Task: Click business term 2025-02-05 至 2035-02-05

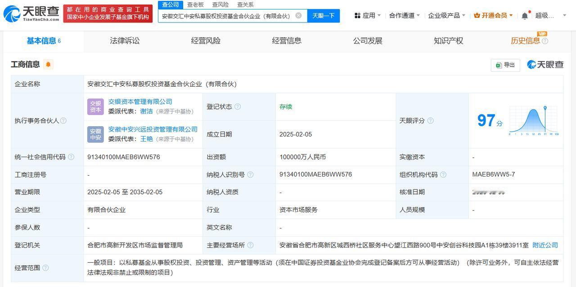Action: click(x=125, y=192)
